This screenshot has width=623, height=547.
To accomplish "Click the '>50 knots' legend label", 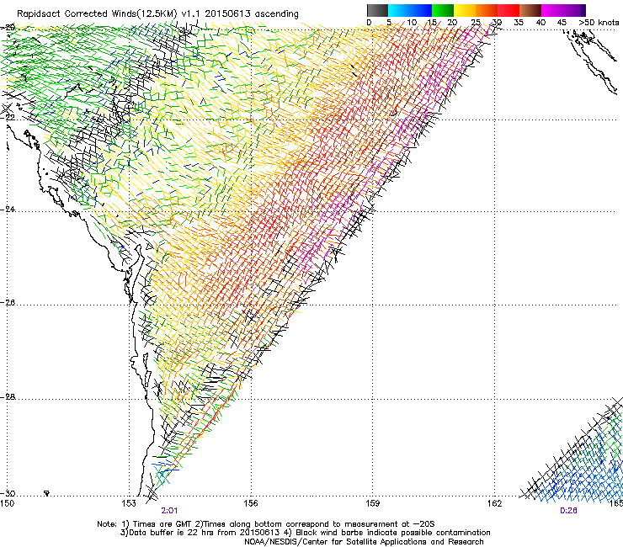I will click(599, 23).
